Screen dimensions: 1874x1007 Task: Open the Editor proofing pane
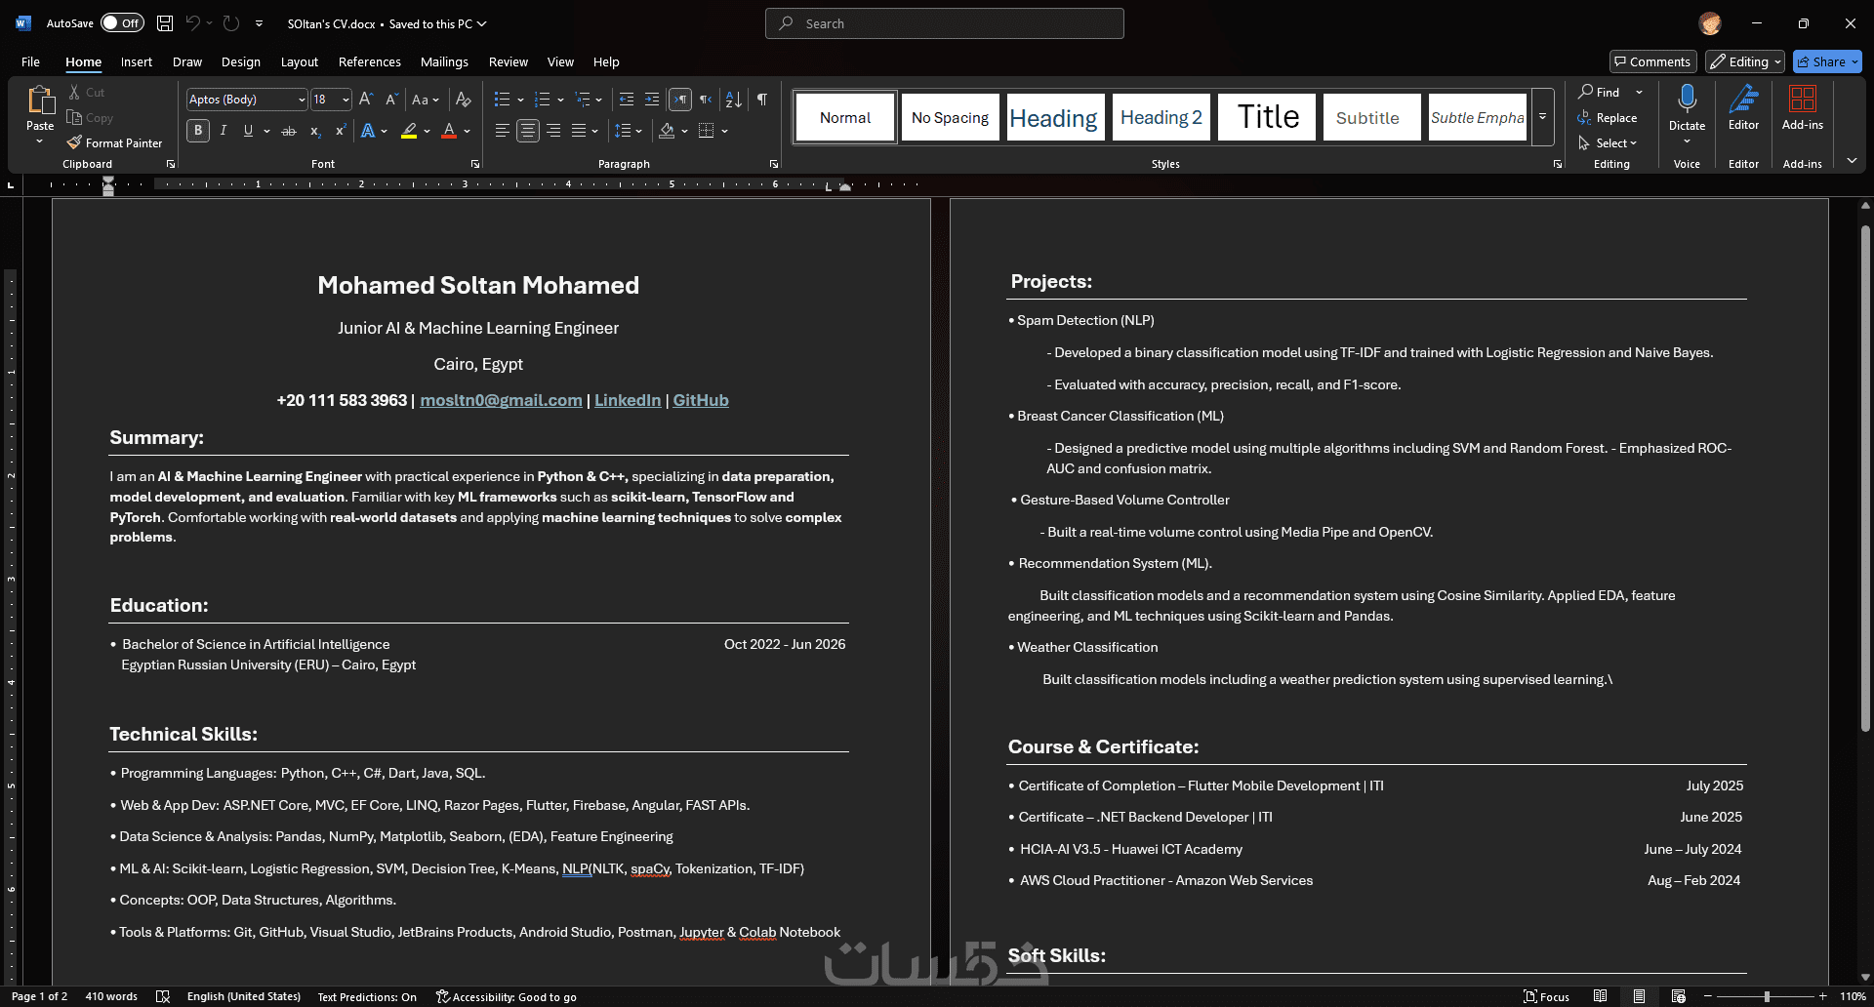click(x=1743, y=107)
